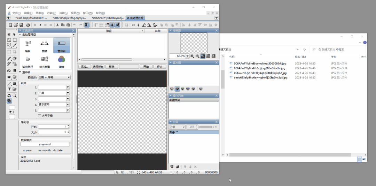
Task: Toggle the blue channel histogram button
Action: coord(188,89)
